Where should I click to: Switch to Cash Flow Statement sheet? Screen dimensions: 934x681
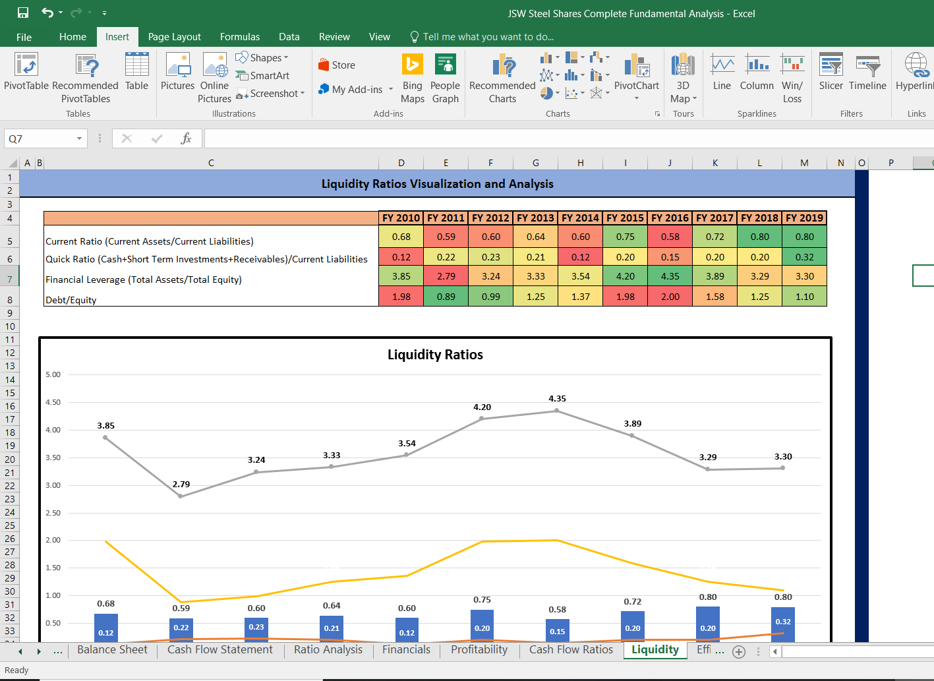pyautogui.click(x=220, y=649)
